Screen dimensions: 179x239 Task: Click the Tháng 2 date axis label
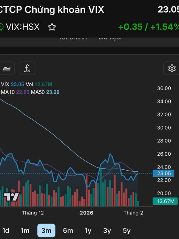click(133, 213)
